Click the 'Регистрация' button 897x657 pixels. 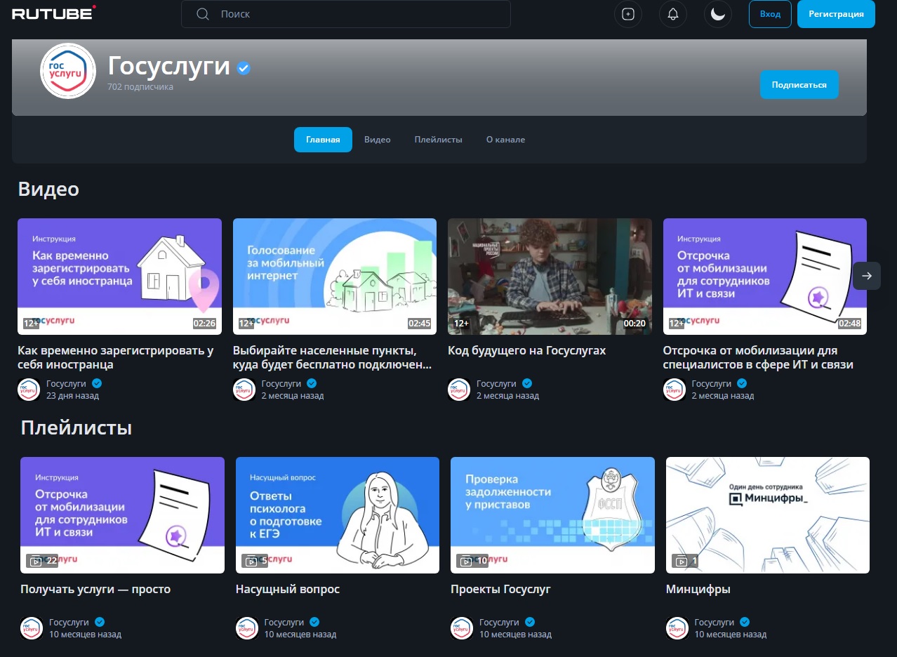836,14
